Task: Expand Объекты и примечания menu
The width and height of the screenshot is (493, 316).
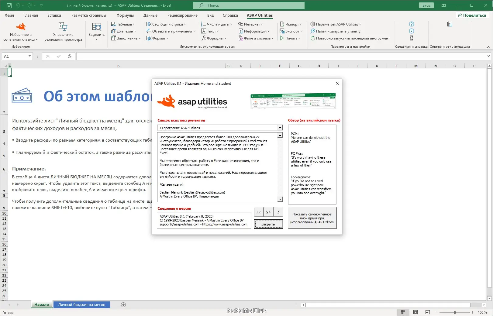Action: pyautogui.click(x=171, y=31)
